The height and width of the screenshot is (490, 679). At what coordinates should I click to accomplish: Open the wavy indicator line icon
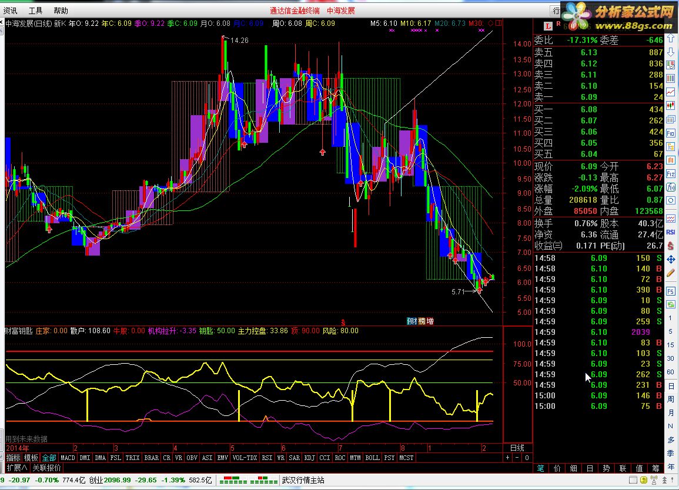tap(671, 219)
